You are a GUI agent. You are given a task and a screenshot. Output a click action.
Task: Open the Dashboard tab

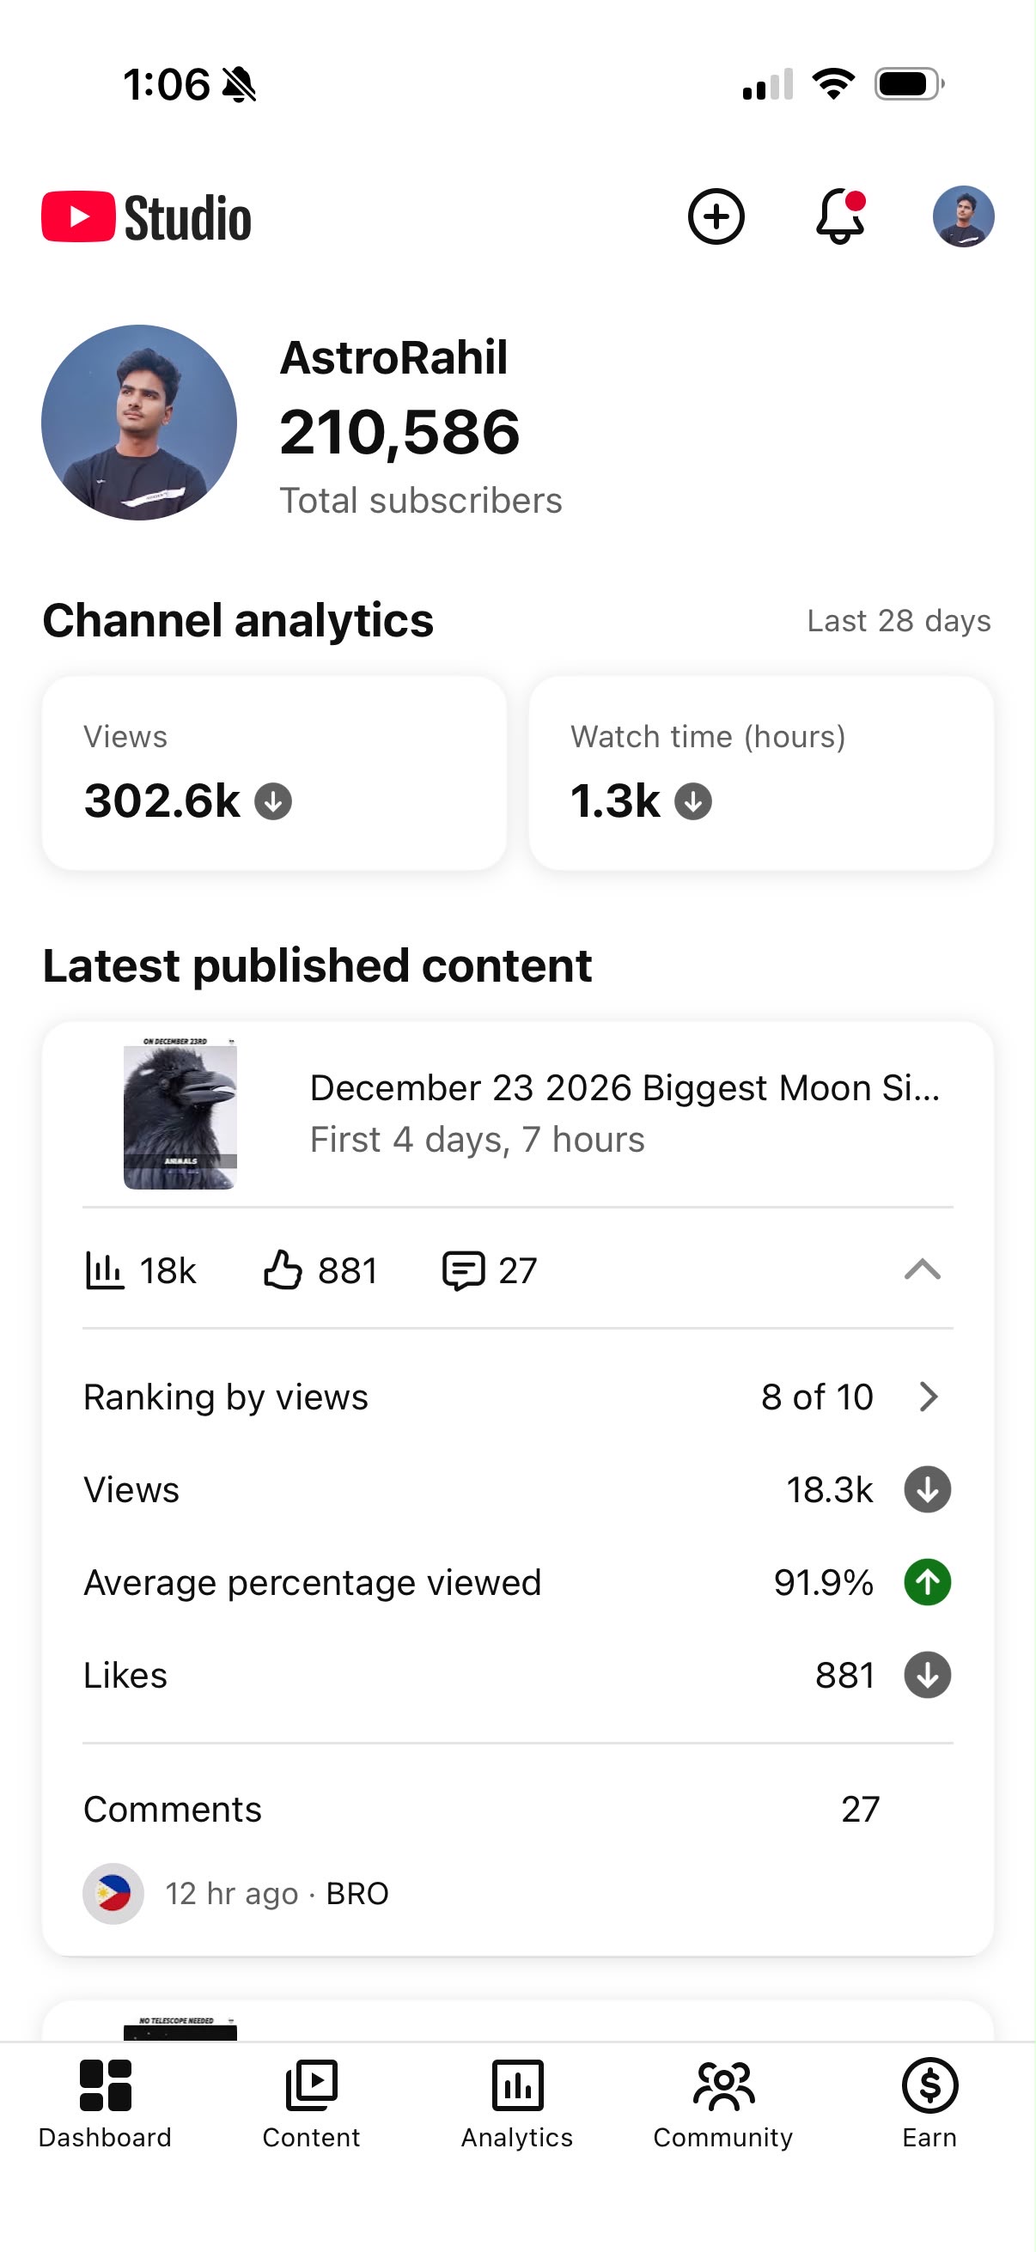(105, 2102)
